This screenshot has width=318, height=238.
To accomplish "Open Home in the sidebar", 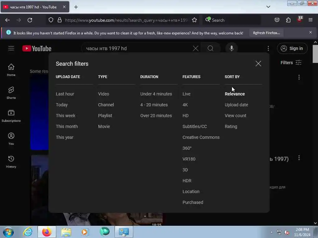I will [x=11, y=70].
